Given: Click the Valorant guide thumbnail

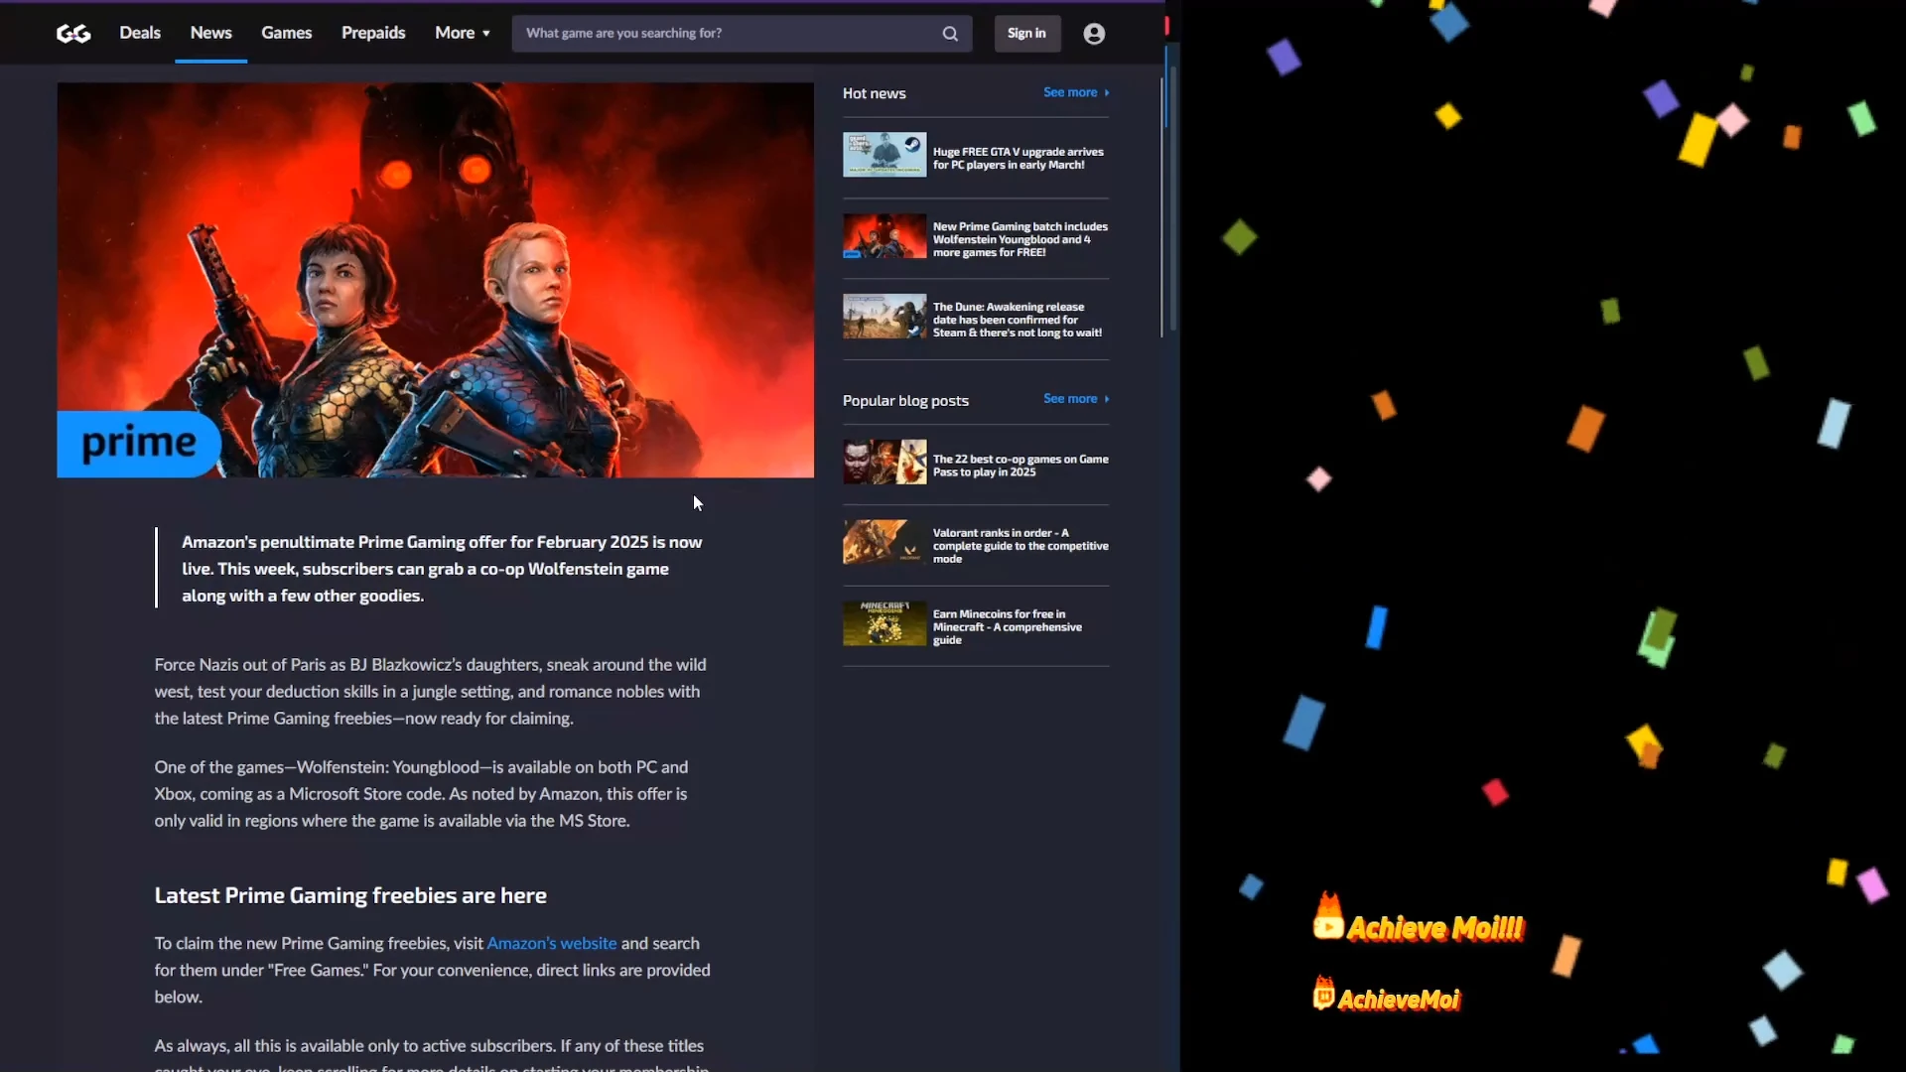Looking at the screenshot, I should pos(885,543).
